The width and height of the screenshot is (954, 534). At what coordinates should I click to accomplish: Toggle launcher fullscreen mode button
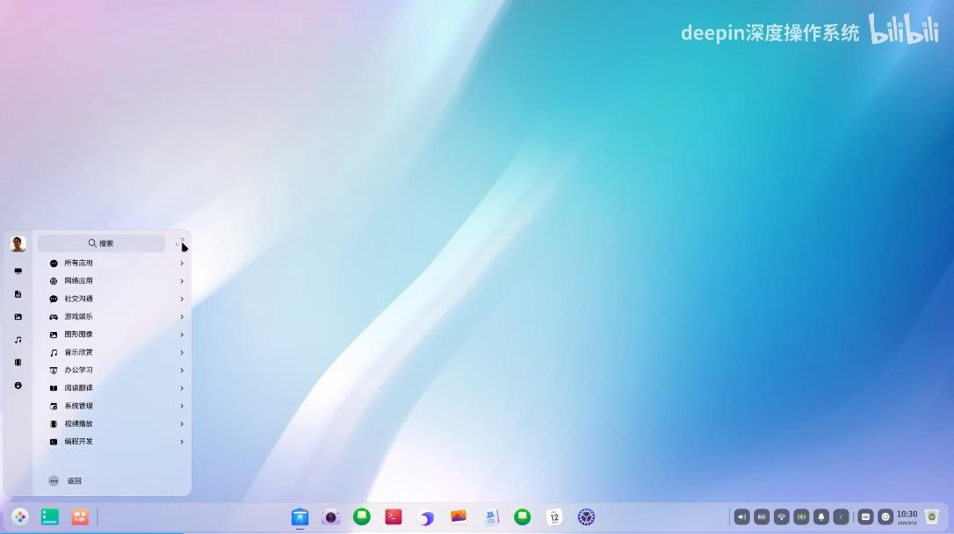[x=180, y=242]
